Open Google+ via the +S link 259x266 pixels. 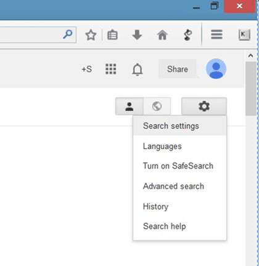(x=86, y=69)
